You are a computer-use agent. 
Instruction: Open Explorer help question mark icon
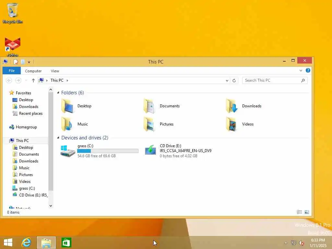308,70
